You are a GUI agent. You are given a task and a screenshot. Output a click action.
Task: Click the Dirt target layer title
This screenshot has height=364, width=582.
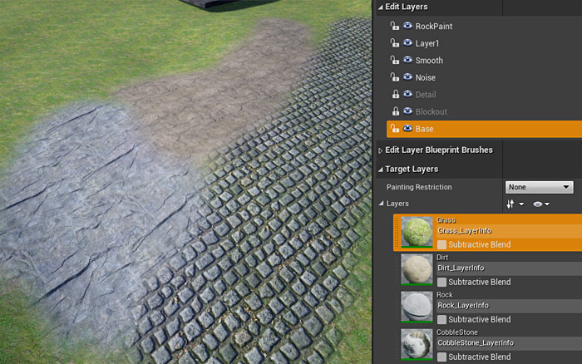(442, 258)
